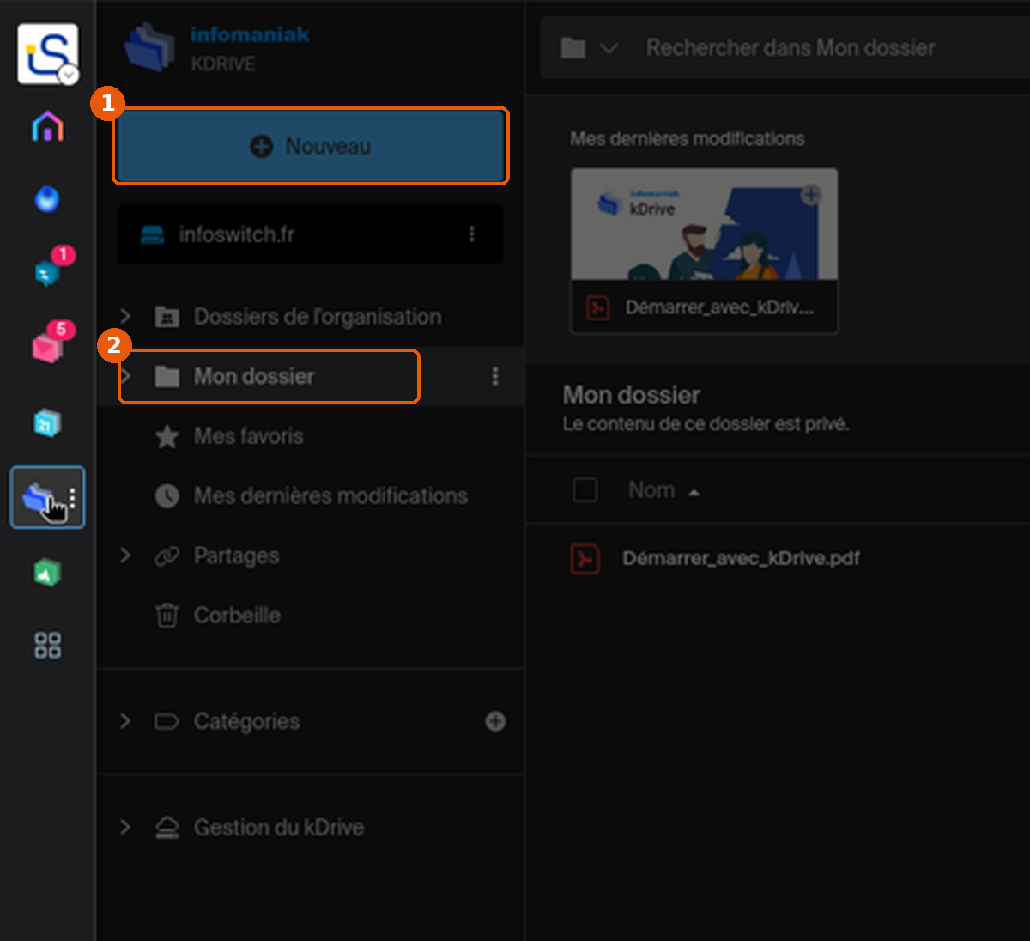Screen dimensions: 1030x941
Task: Open the calendar app icon
Action: coord(47,422)
